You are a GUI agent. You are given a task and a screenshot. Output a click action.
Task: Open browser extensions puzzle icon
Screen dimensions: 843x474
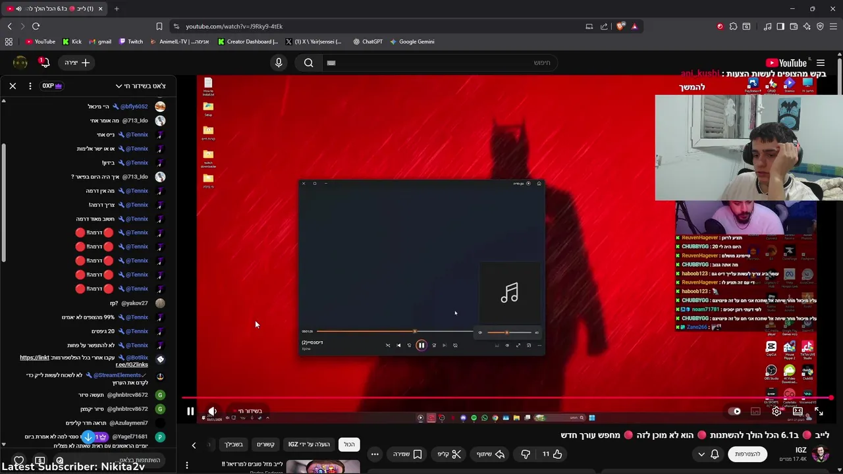coord(733,26)
